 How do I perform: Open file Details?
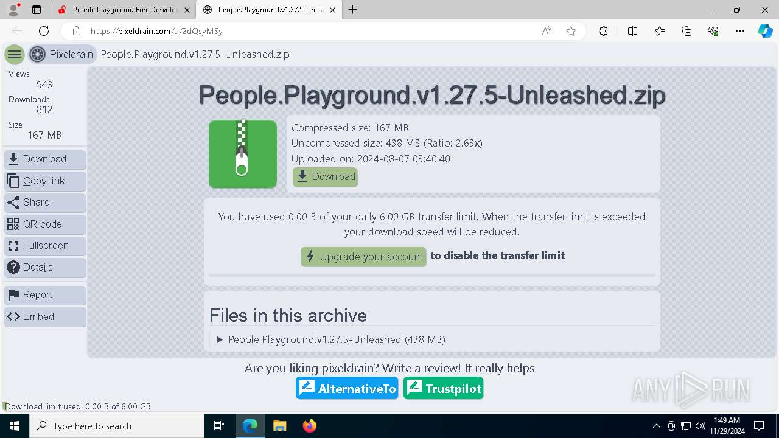(x=45, y=268)
